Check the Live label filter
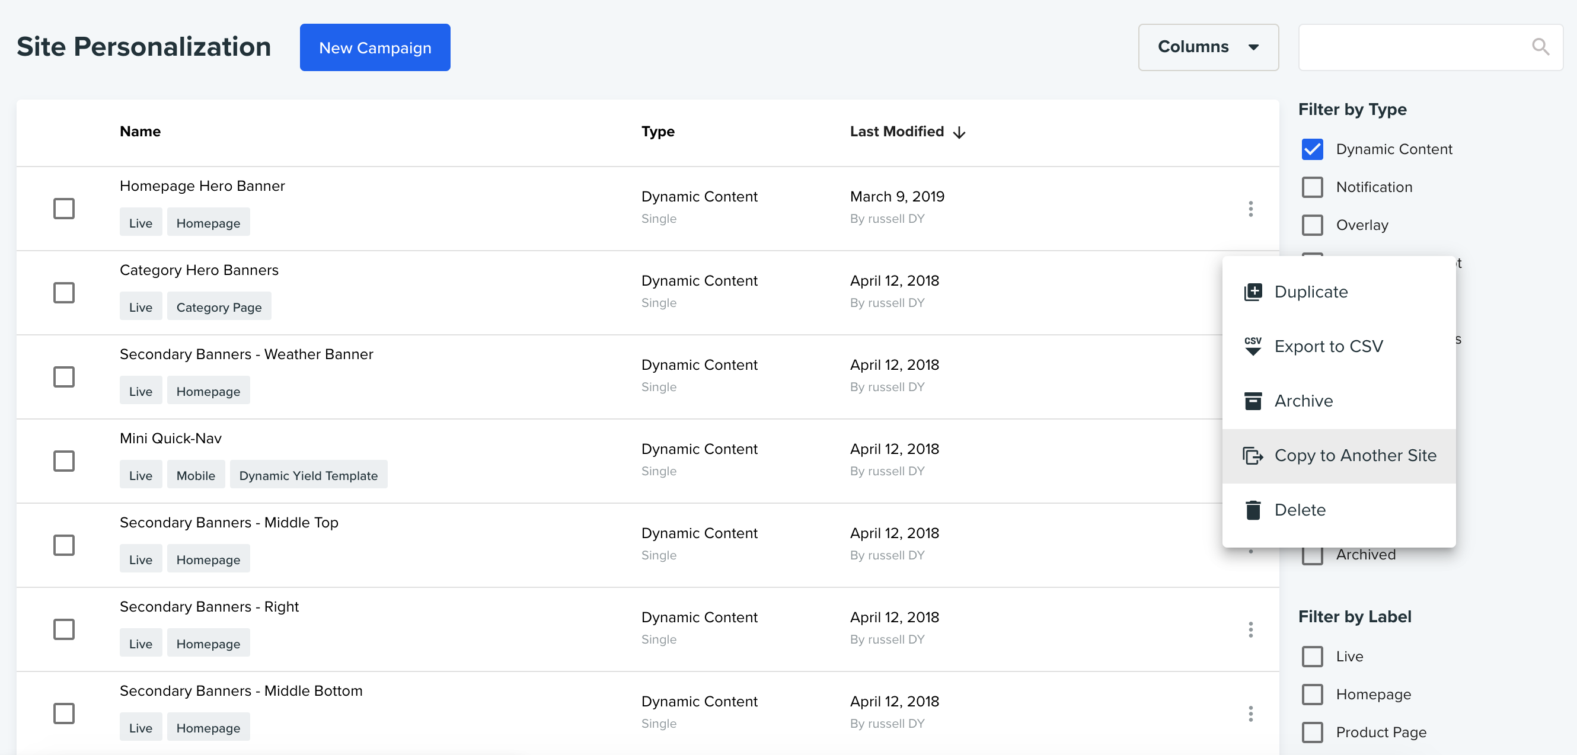The height and width of the screenshot is (755, 1577). click(1312, 657)
